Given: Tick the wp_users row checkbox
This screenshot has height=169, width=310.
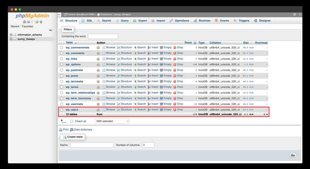Looking at the screenshot, I should 62,110.
